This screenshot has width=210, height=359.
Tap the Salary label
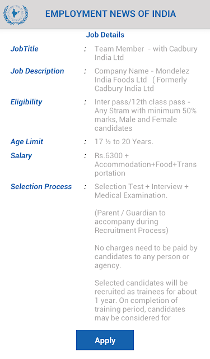point(21,156)
